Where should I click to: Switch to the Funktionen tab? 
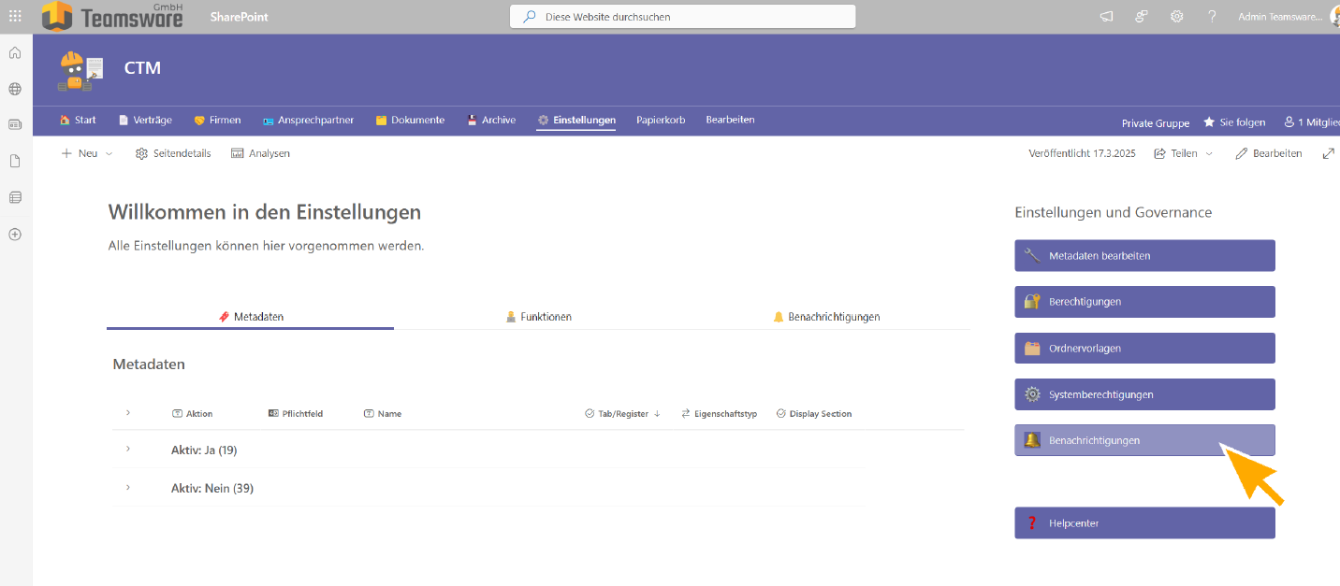tap(539, 317)
